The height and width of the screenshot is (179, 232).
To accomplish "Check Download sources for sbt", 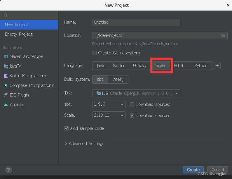I will tap(132, 104).
